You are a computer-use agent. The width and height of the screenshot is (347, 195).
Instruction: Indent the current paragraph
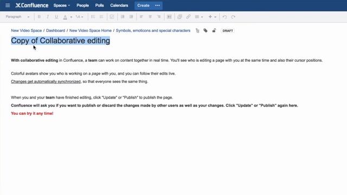(131, 17)
